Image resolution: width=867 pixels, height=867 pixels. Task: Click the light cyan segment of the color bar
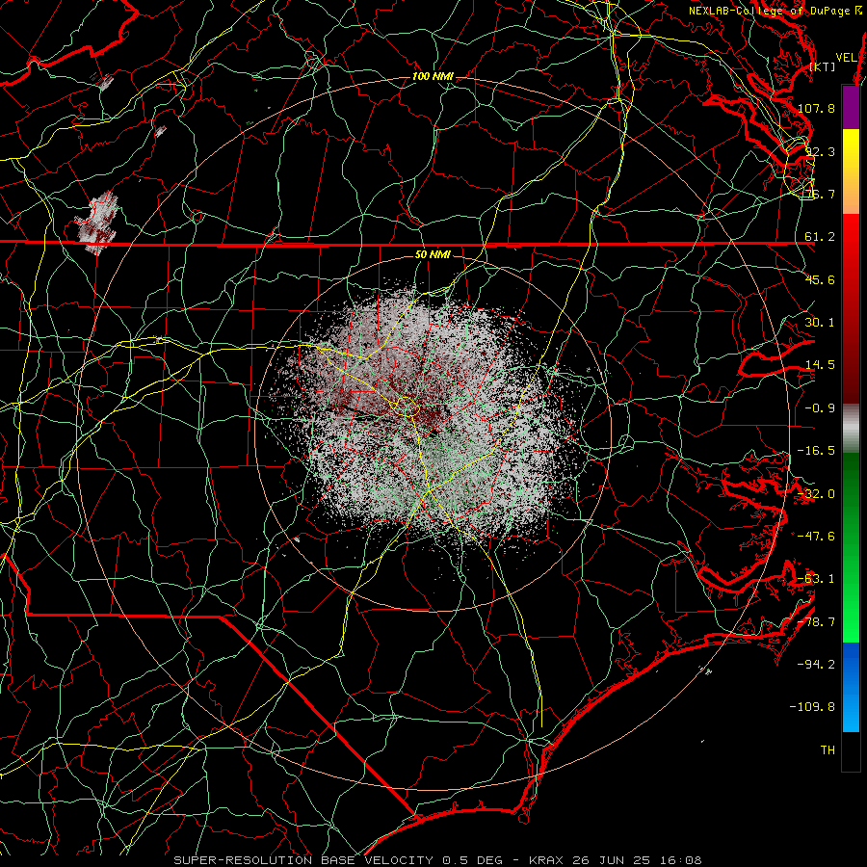(x=851, y=716)
